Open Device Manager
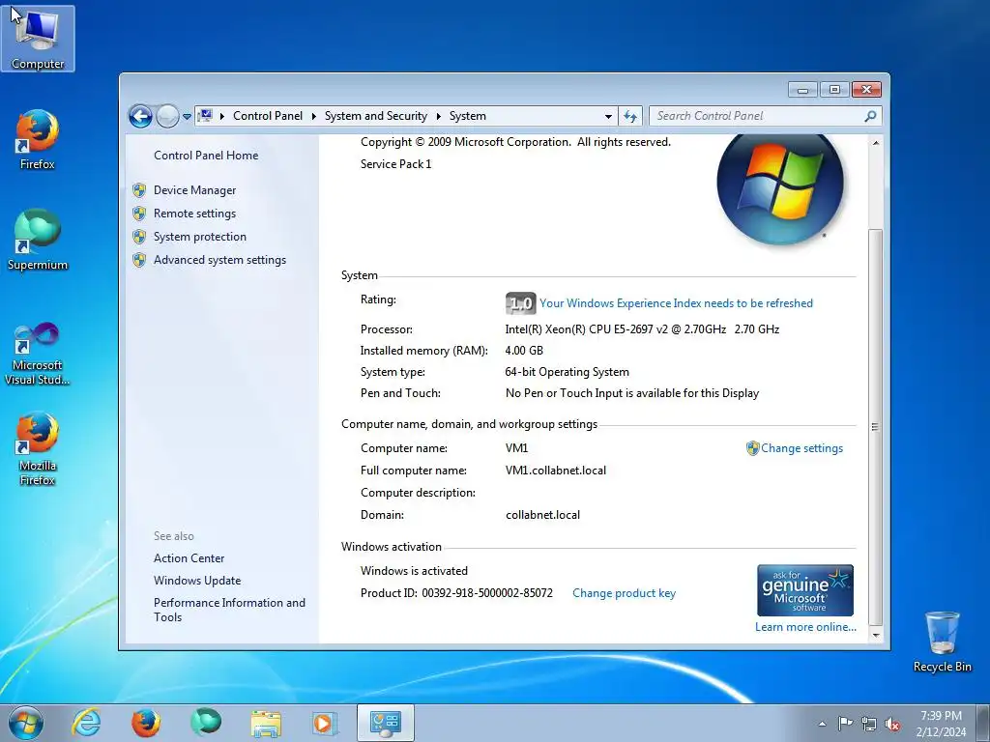This screenshot has height=742, width=990. 194,190
